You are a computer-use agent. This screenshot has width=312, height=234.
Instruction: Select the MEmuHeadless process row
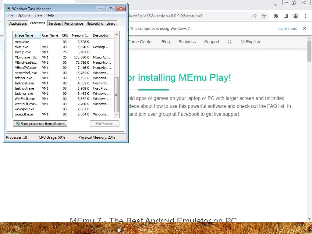click(63, 62)
